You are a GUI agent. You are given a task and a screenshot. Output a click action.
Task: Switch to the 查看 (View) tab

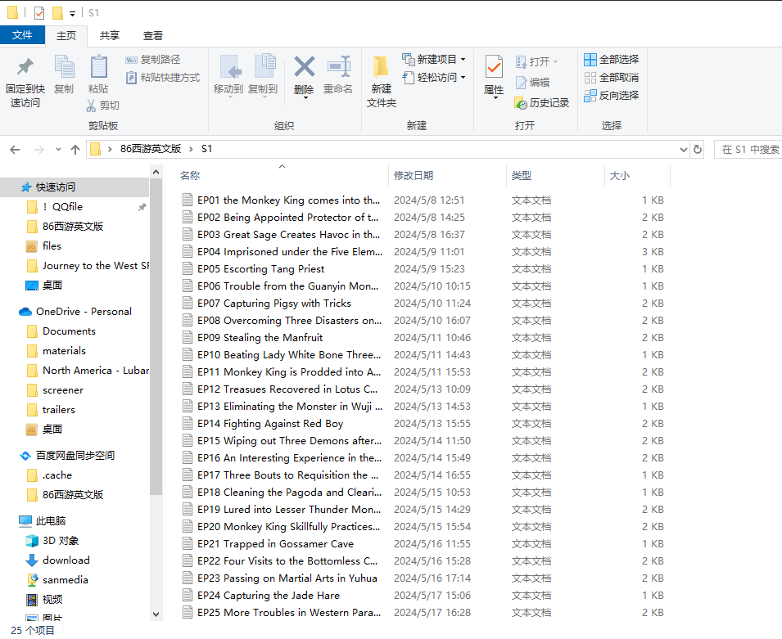tap(153, 36)
